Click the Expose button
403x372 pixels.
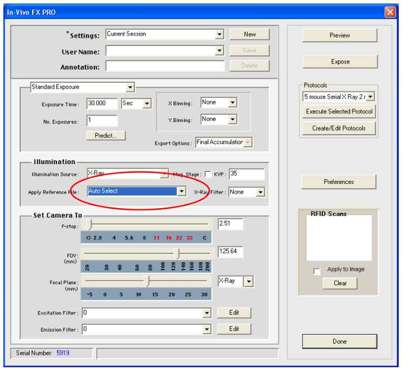coord(340,62)
